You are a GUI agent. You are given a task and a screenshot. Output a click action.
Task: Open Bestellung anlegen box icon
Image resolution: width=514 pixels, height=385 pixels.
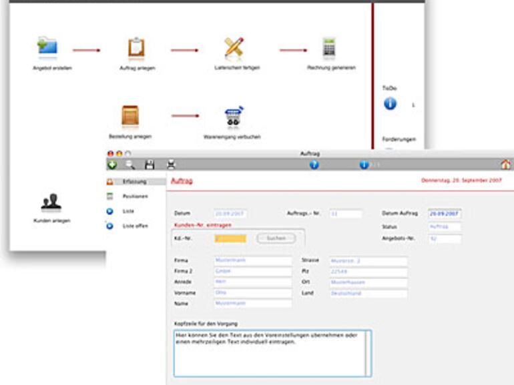click(x=130, y=115)
